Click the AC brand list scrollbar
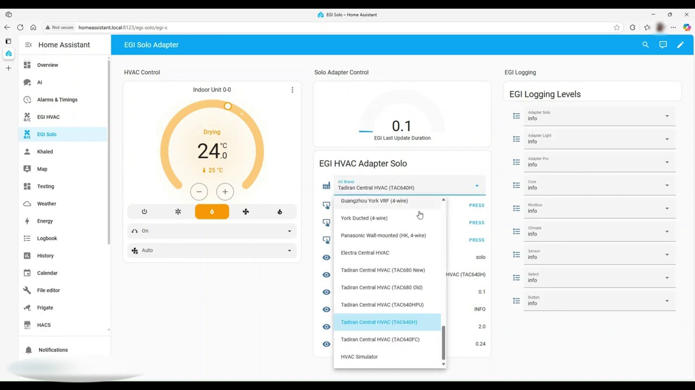This screenshot has height=390, width=695. point(444,343)
